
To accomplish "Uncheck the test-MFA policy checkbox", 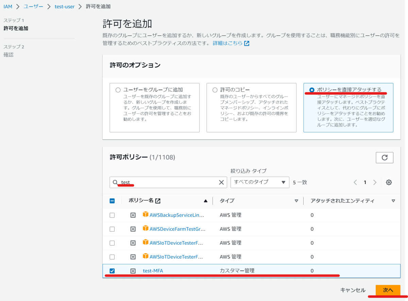I will (x=112, y=271).
